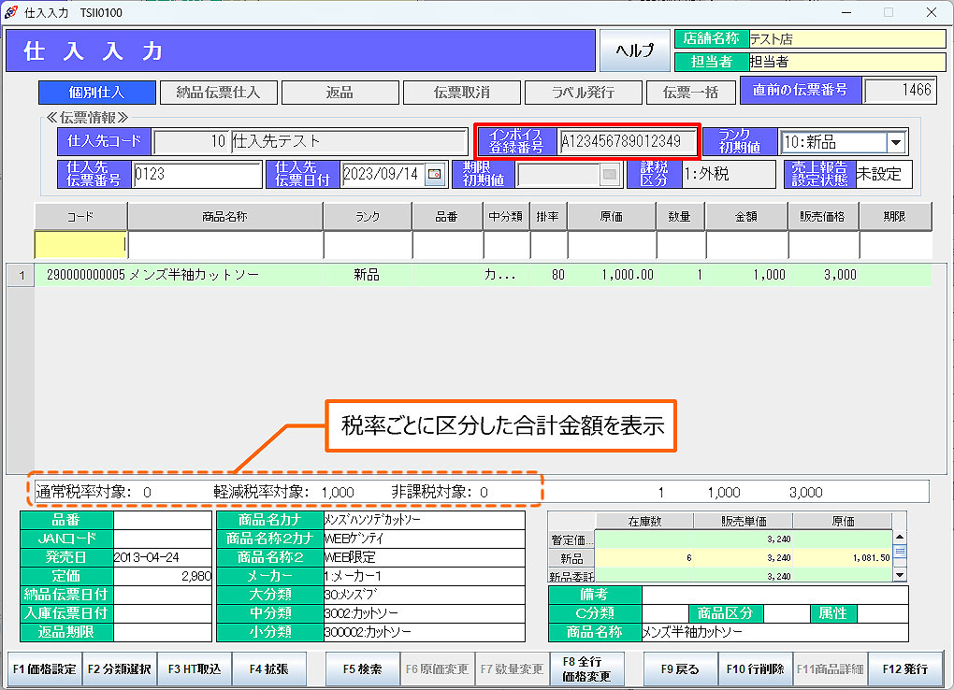This screenshot has height=690, width=954.
Task: Open the 返品 tab
Action: coord(339,93)
